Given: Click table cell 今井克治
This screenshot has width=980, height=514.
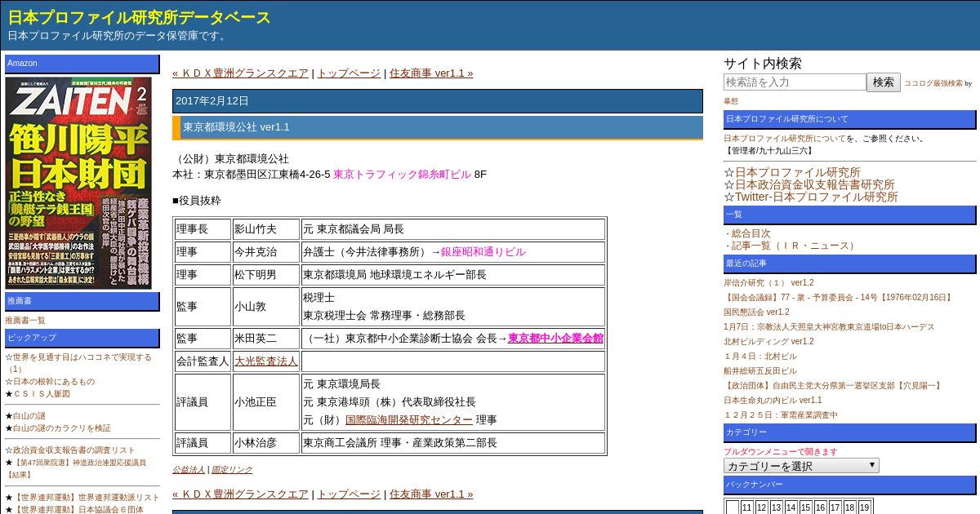Looking at the screenshot, I should (266, 252).
